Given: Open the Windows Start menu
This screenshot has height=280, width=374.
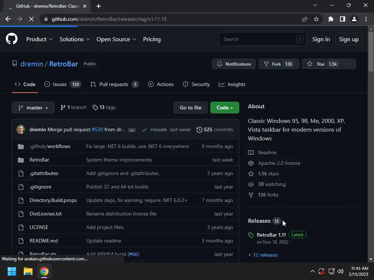Looking at the screenshot, I should [x=12, y=271].
